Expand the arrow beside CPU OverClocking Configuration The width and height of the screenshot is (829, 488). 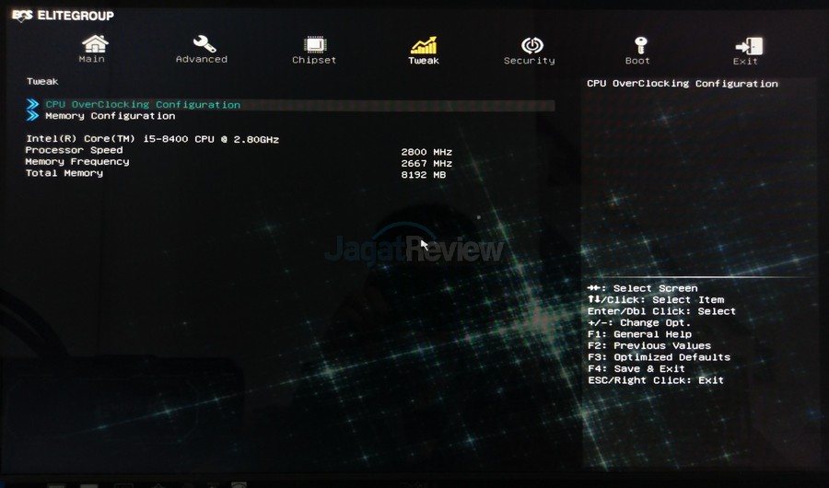pos(33,105)
